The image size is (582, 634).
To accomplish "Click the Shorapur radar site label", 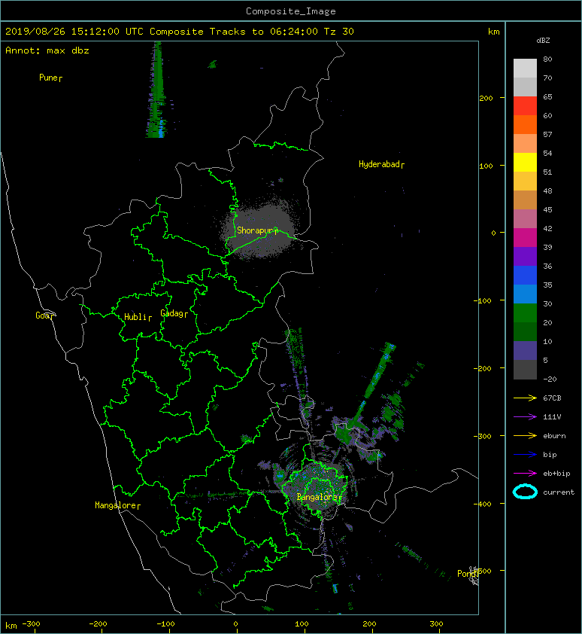I will click(257, 230).
